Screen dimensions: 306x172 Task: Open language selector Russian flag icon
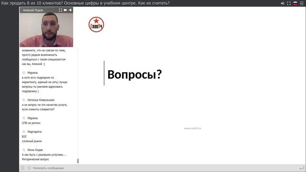point(295,3)
